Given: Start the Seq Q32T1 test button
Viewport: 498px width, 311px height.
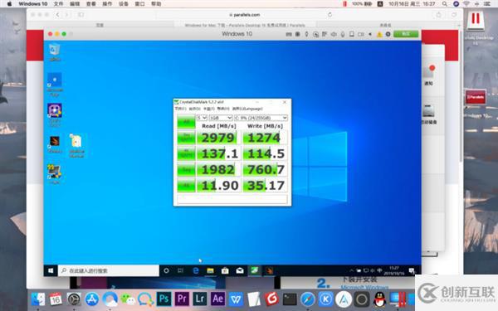Looking at the screenshot, I should click(186, 138).
